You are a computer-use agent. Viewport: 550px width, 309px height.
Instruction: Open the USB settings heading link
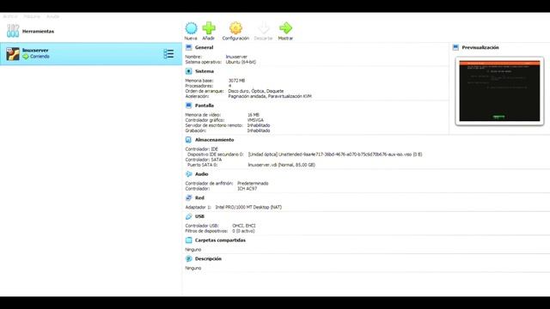tap(199, 216)
